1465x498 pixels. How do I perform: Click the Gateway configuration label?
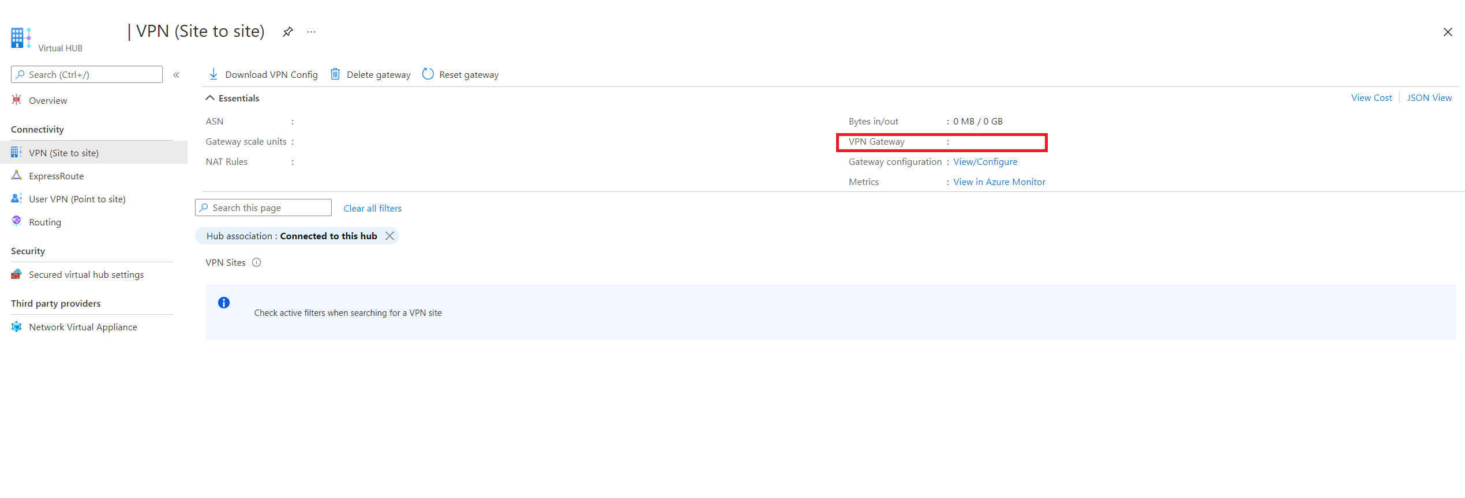[x=895, y=162]
